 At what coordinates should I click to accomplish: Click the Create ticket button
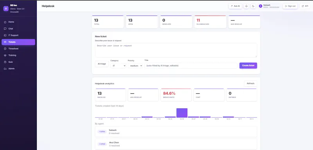click(x=248, y=66)
